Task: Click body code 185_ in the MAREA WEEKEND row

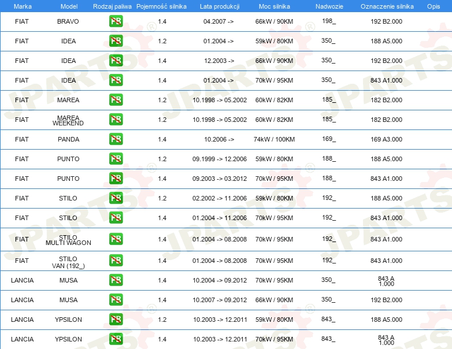Action: [329, 119]
